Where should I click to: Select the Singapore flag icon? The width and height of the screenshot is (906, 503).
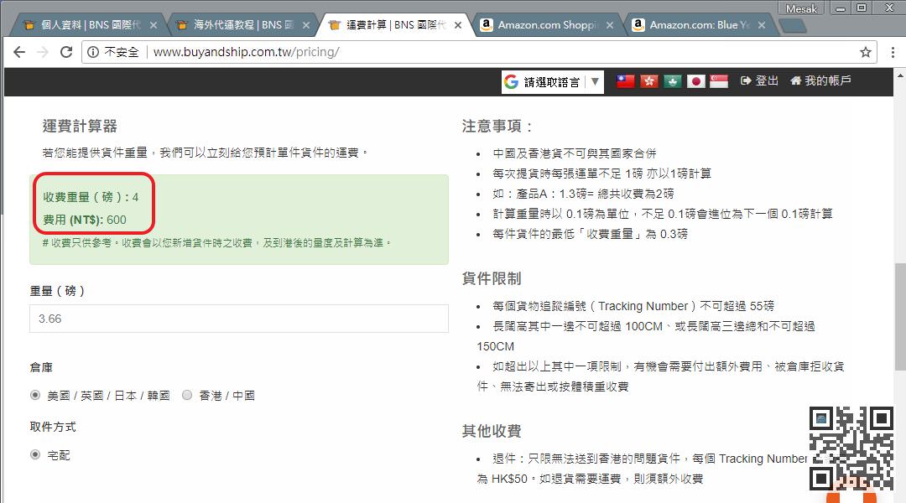tap(719, 81)
